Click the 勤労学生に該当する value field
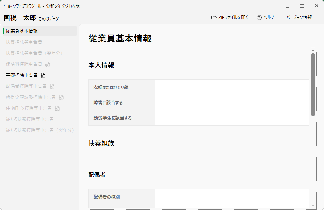Image resolution: width=324 pixels, height=210 pixels. coord(232,118)
